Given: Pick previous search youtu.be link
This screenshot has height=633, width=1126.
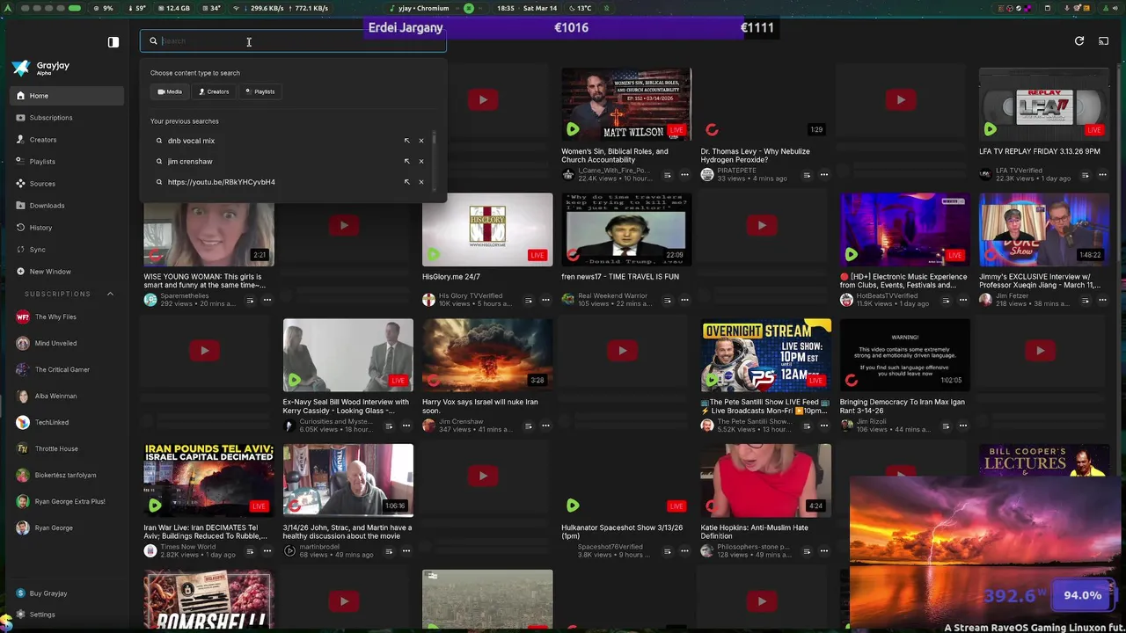Looking at the screenshot, I should (x=221, y=182).
